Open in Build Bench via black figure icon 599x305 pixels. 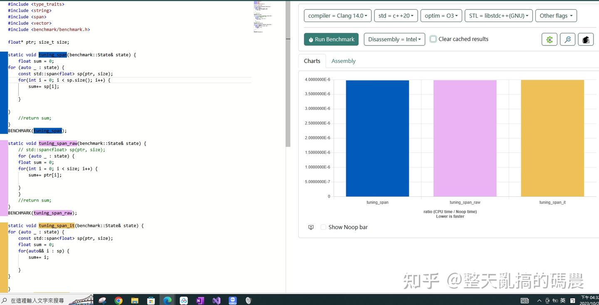586,40
